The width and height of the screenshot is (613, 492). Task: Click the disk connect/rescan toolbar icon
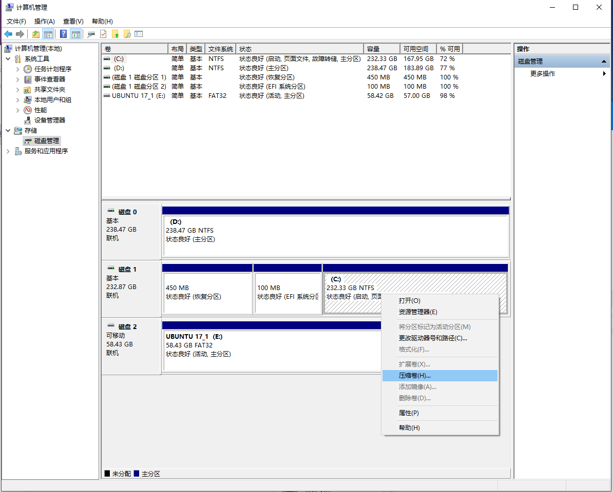(x=91, y=34)
